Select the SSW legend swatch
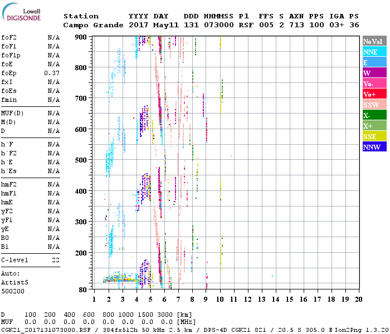 (374, 105)
